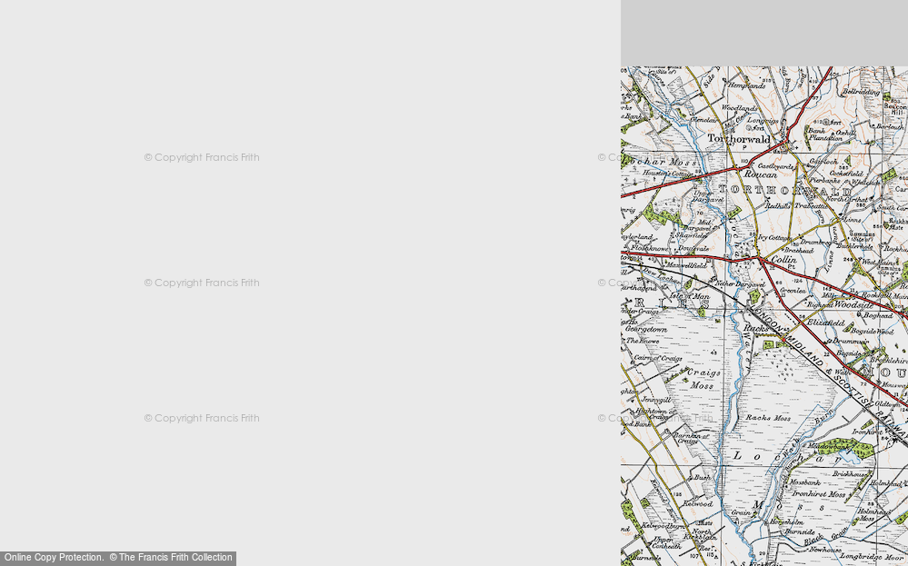Select the Mossbank label
This screenshot has height=566, width=908.
804,482
